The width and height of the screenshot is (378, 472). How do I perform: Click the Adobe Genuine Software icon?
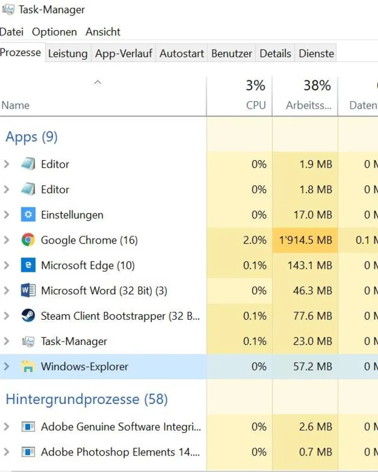click(x=28, y=427)
